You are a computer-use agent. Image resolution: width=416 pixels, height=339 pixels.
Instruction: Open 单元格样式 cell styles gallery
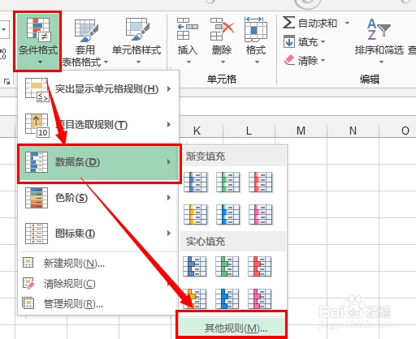pyautogui.click(x=136, y=41)
